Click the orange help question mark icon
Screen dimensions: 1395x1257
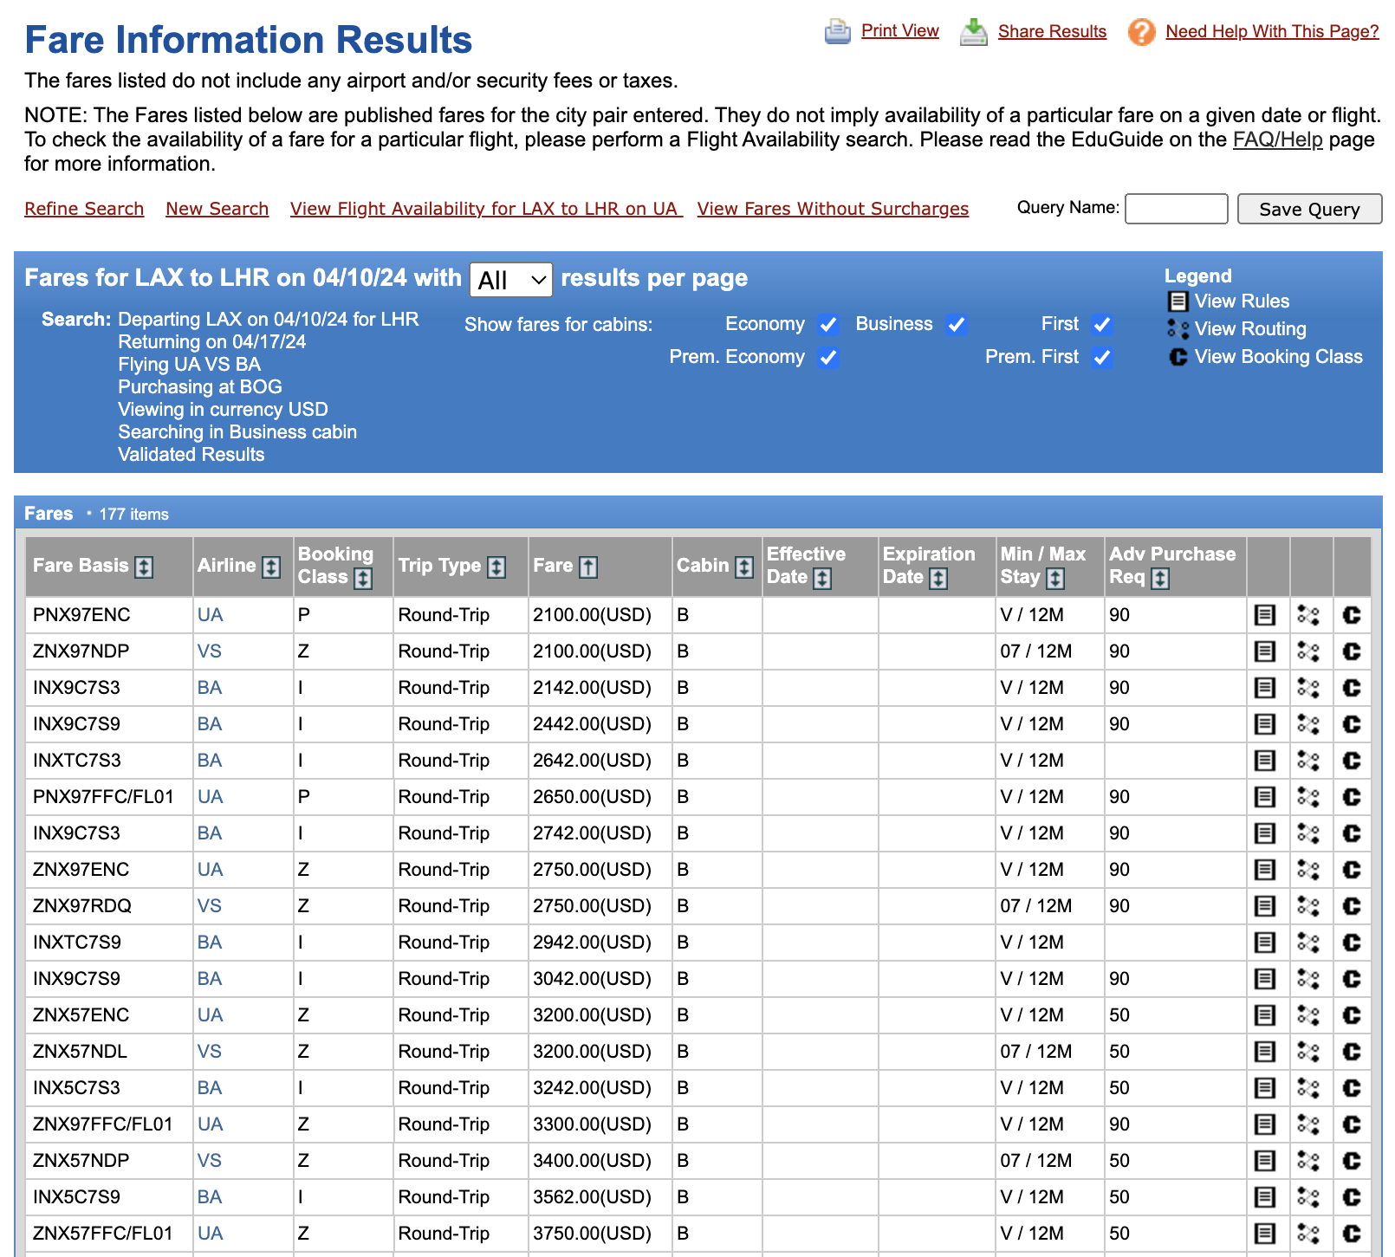[1142, 32]
